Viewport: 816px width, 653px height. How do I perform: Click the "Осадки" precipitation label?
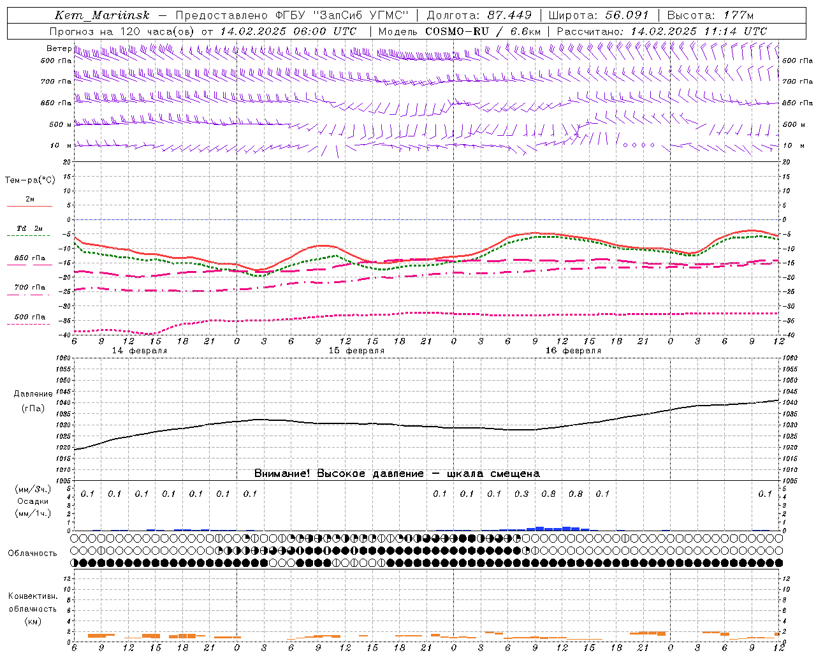(x=33, y=501)
